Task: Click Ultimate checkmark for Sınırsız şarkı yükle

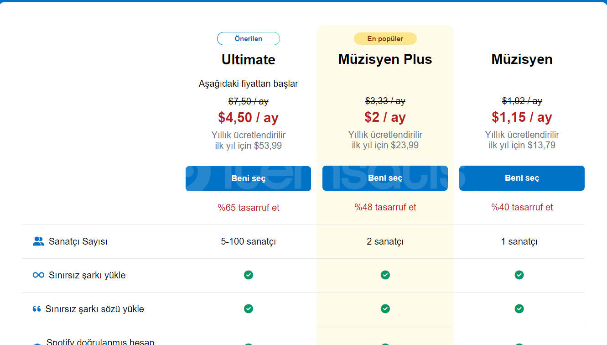Action: (x=249, y=275)
